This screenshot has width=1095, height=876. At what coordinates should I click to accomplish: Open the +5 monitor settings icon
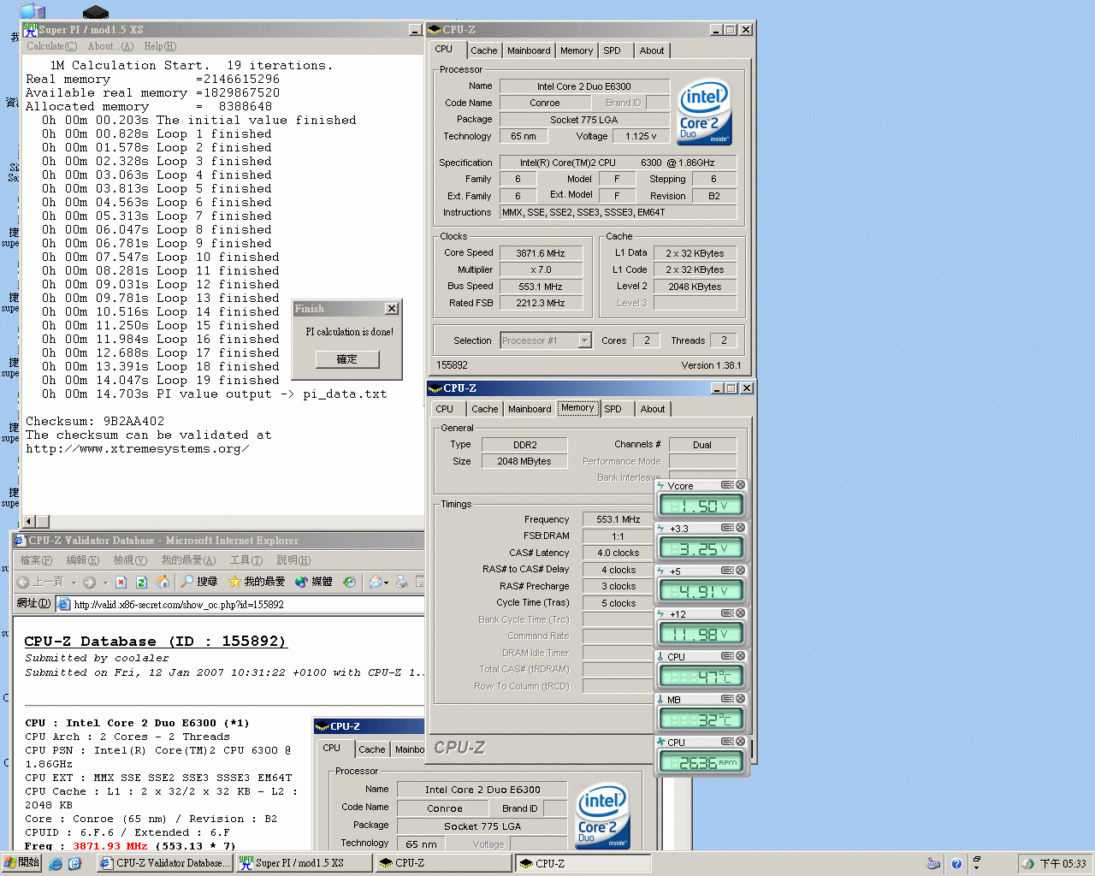point(727,571)
